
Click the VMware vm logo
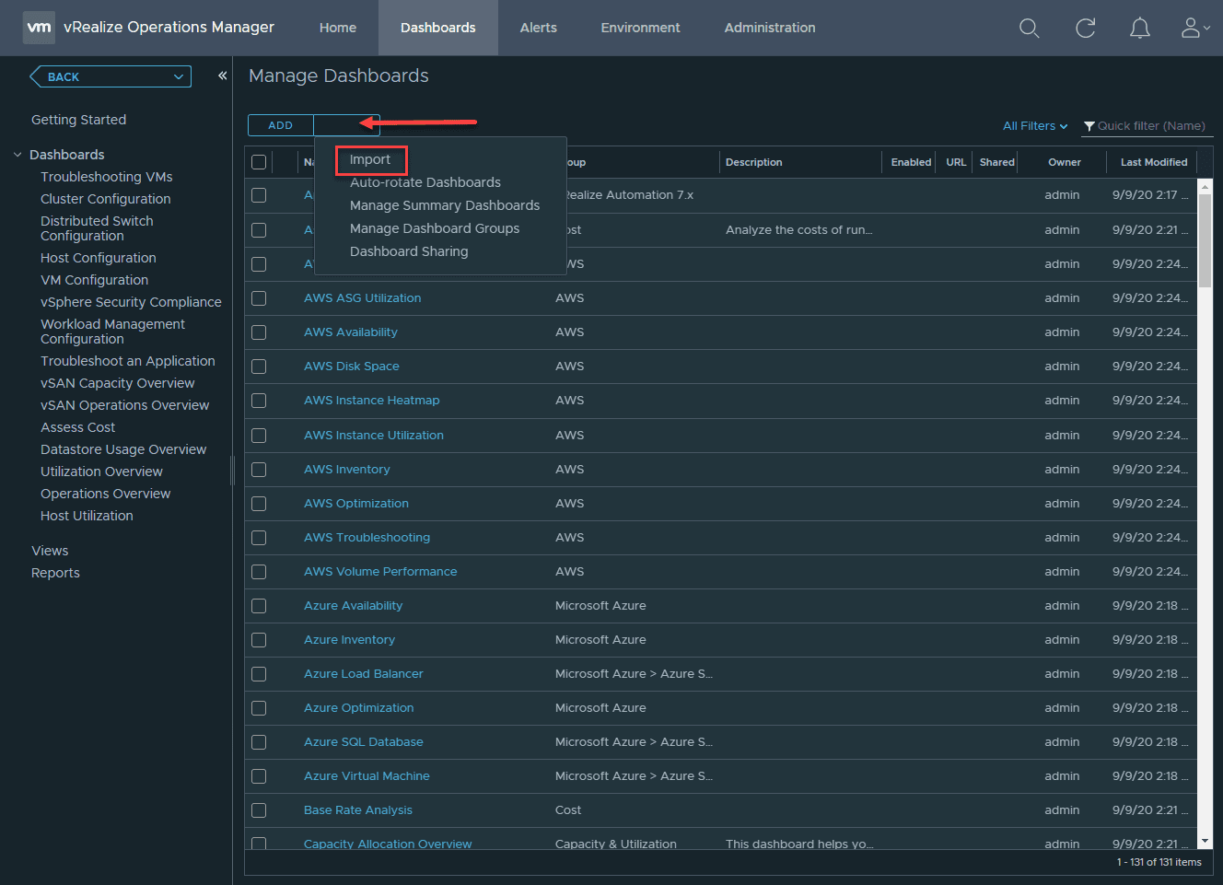pos(39,27)
